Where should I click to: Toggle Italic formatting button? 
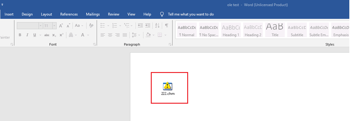pyautogui.click(x=27, y=35)
